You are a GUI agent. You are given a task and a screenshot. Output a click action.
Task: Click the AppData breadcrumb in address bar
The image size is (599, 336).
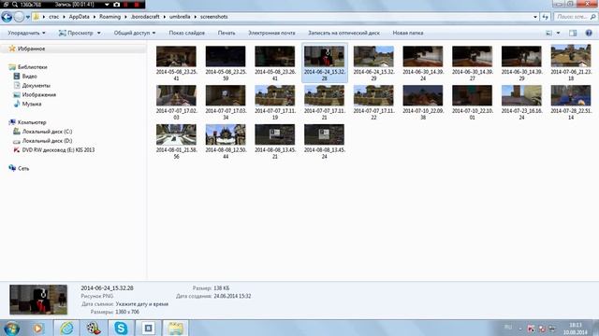[79, 17]
